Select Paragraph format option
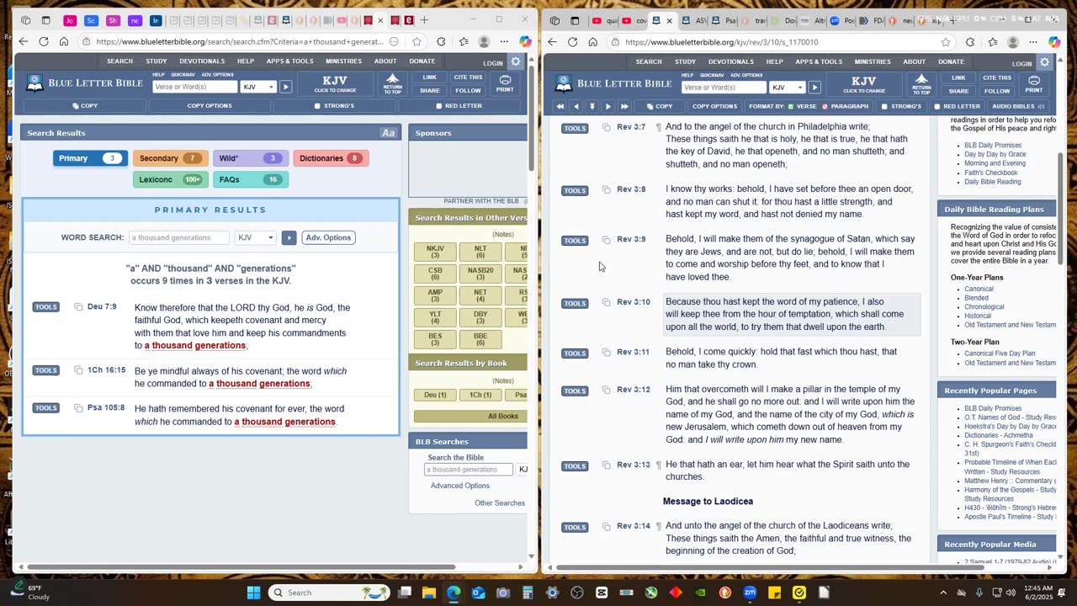Screen dimensions: 1077x606 coord(845,107)
